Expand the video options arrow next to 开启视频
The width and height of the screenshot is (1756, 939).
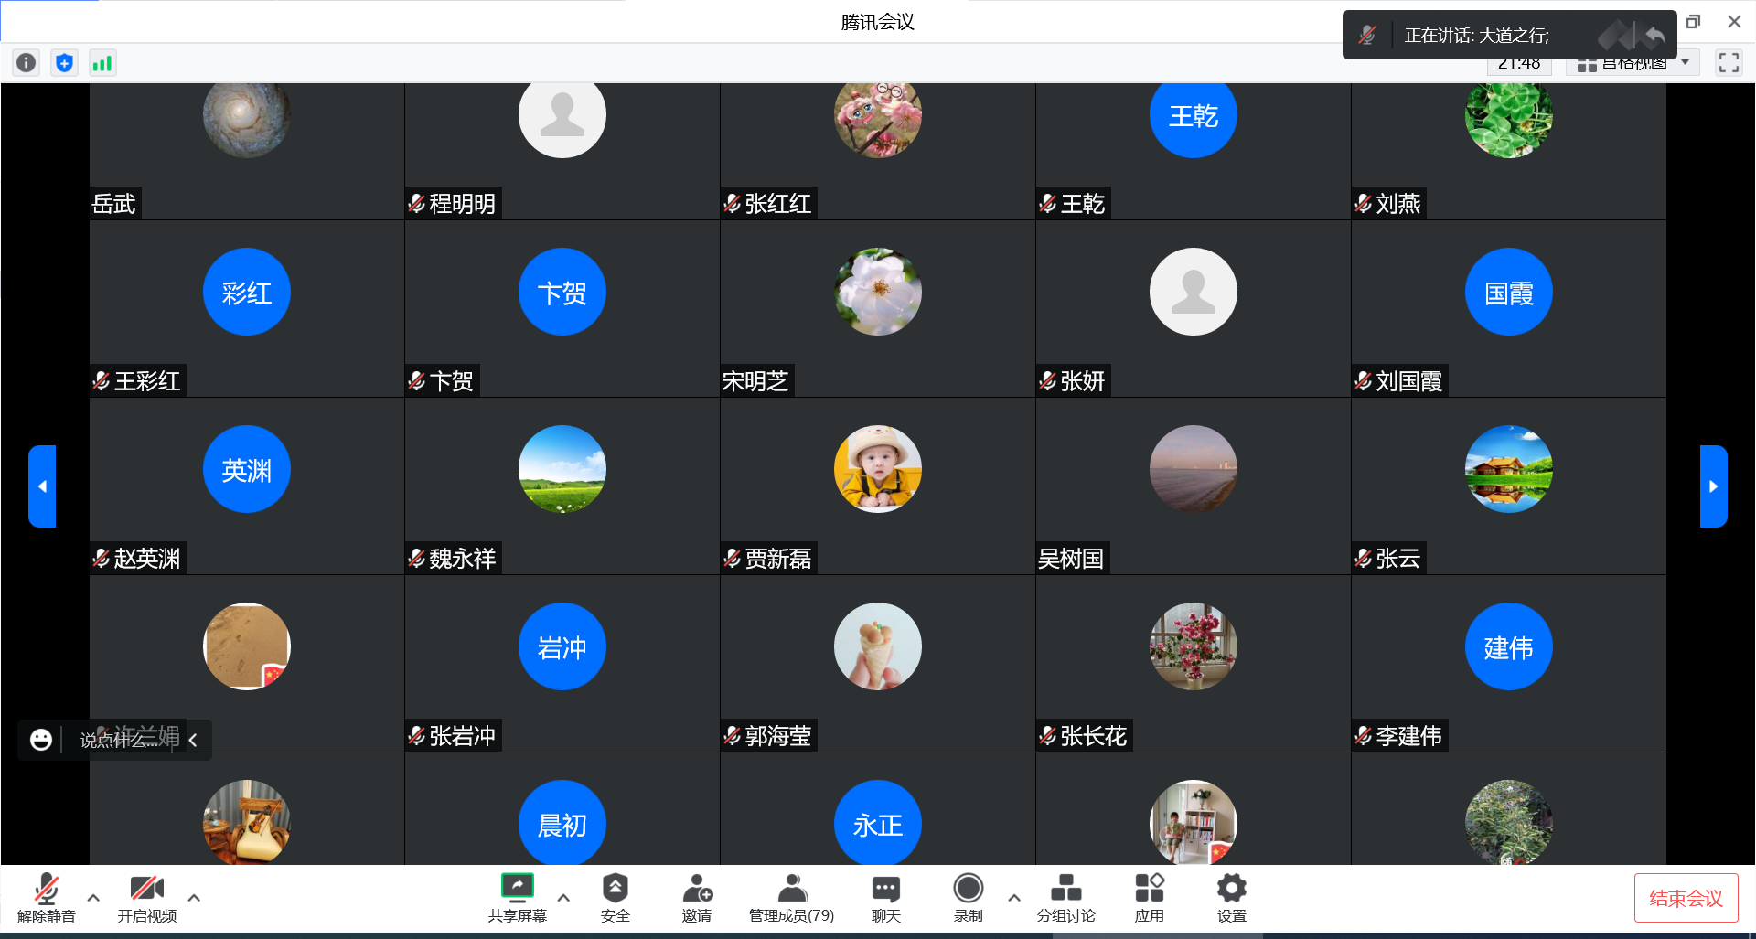point(194,898)
